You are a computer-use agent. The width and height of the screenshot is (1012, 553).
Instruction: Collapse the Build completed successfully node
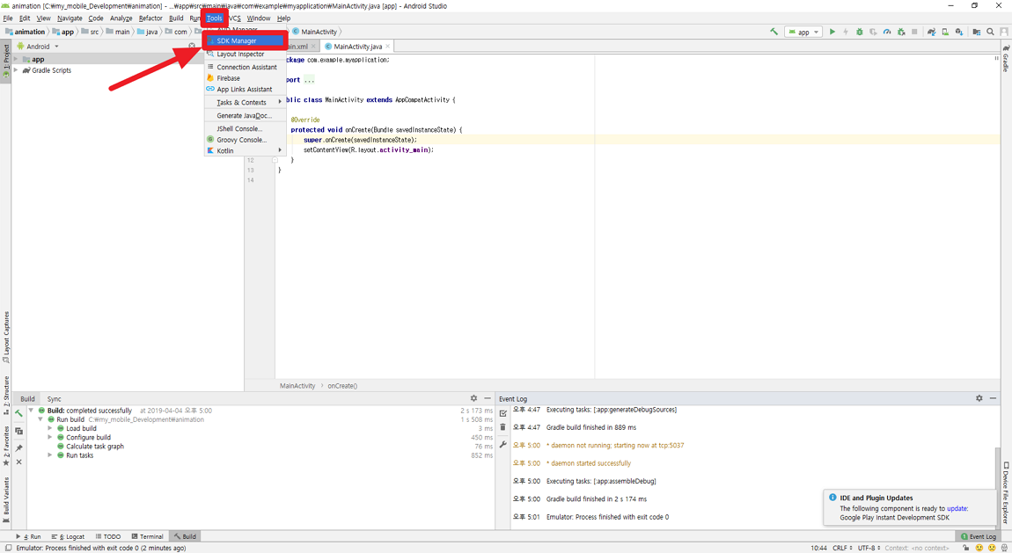click(31, 411)
